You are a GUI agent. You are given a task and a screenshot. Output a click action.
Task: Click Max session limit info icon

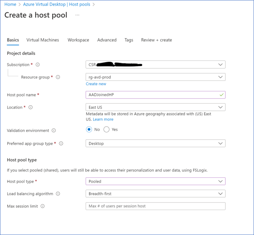(43, 206)
